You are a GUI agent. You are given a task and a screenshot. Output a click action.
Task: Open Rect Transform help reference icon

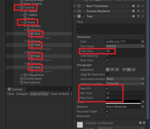coord(133,6)
